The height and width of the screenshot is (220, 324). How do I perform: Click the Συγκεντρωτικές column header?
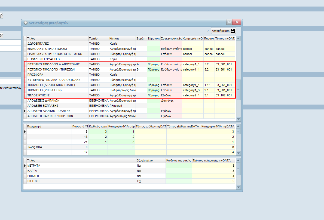point(171,38)
